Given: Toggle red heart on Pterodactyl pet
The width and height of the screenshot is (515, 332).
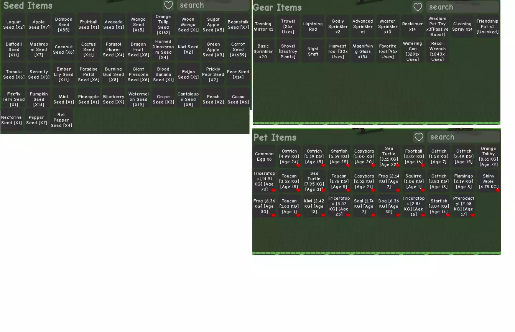Looking at the screenshot, I should (472, 215).
